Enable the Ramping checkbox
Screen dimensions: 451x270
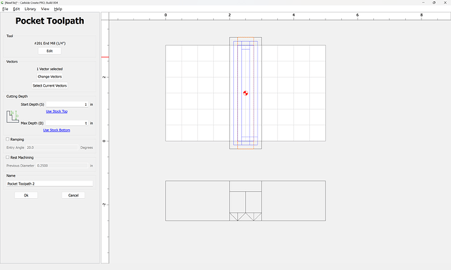tap(8, 139)
